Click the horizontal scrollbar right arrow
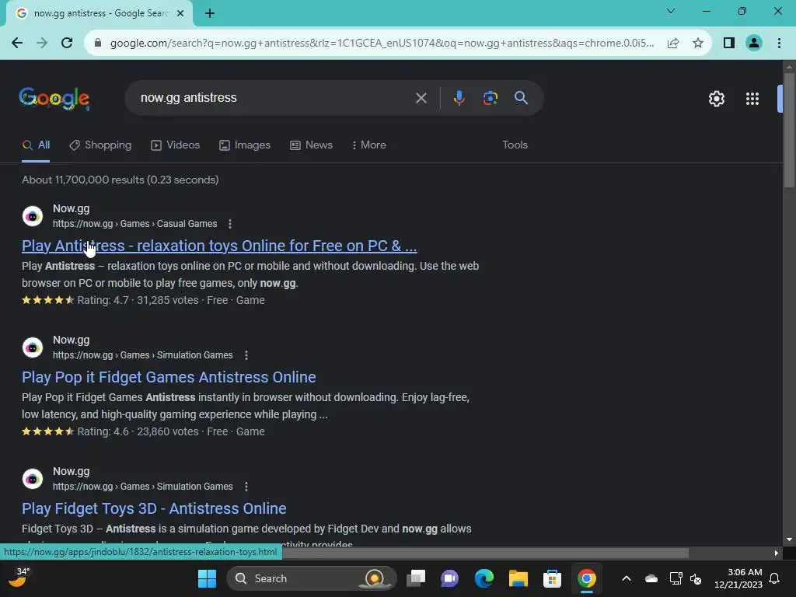Image resolution: width=796 pixels, height=597 pixels. 776,553
